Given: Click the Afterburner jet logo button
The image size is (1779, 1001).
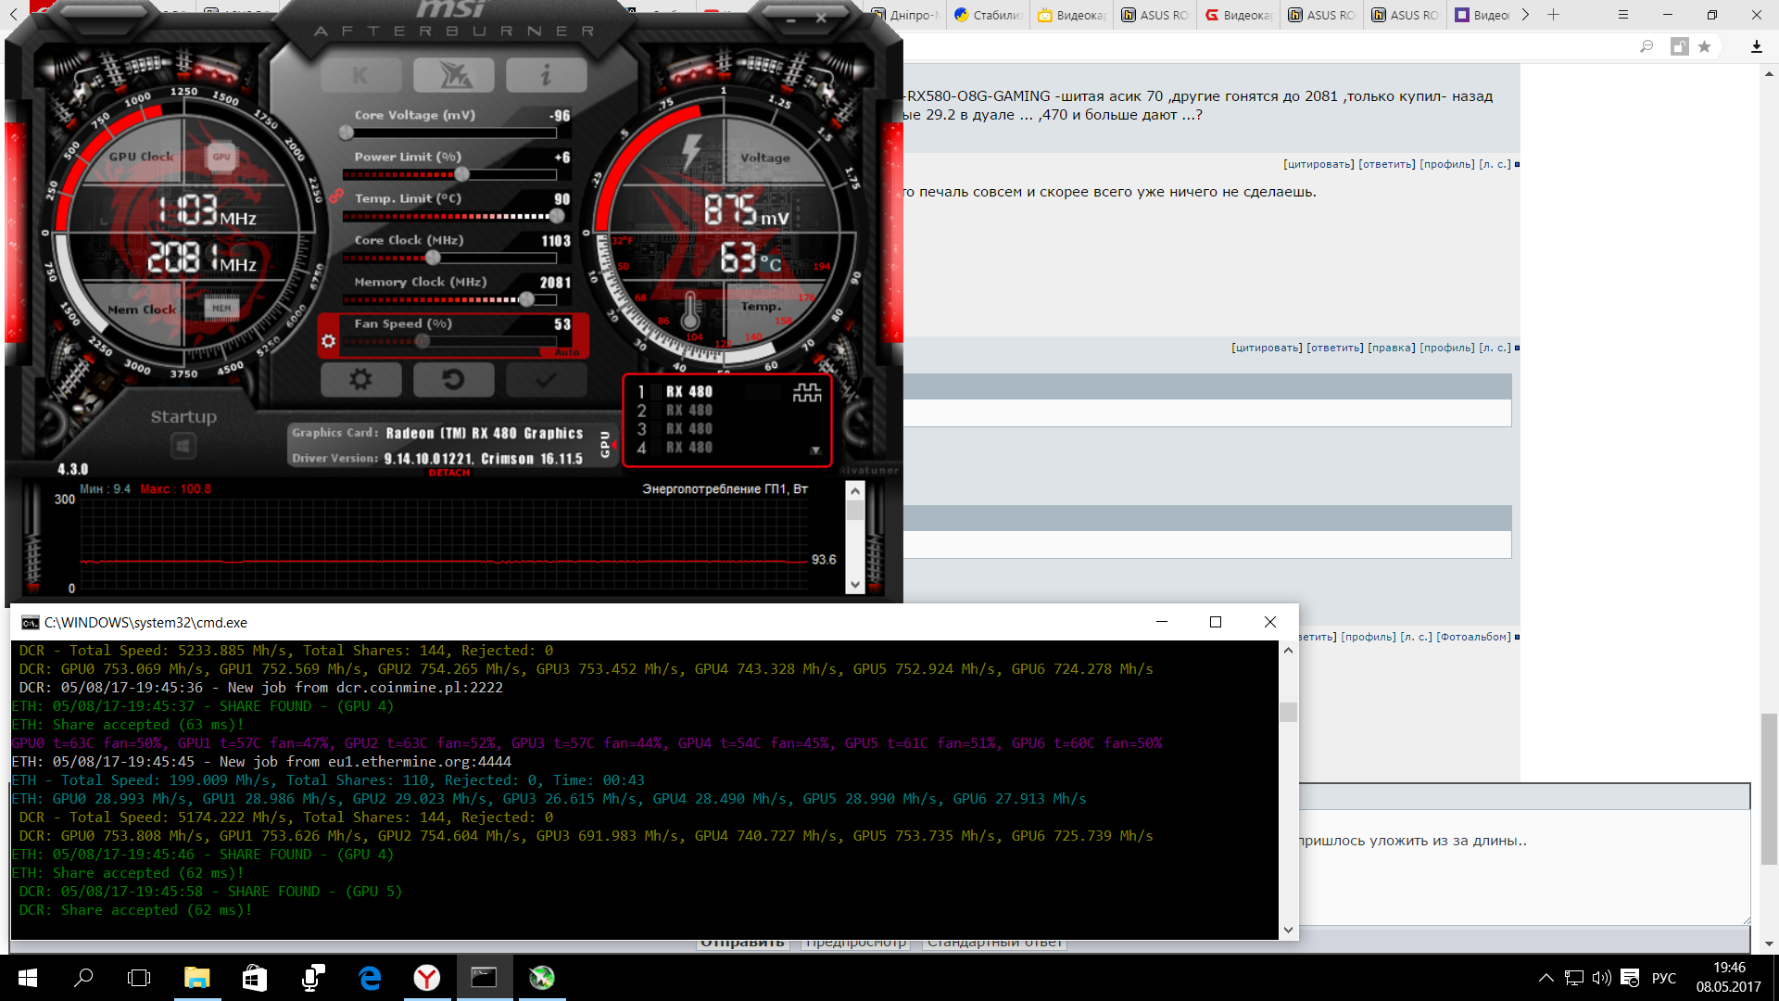Looking at the screenshot, I should [x=453, y=75].
